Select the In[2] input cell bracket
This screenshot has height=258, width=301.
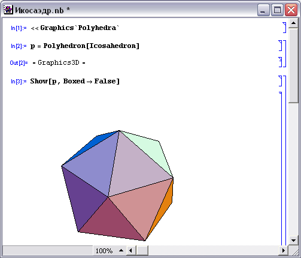coord(280,46)
